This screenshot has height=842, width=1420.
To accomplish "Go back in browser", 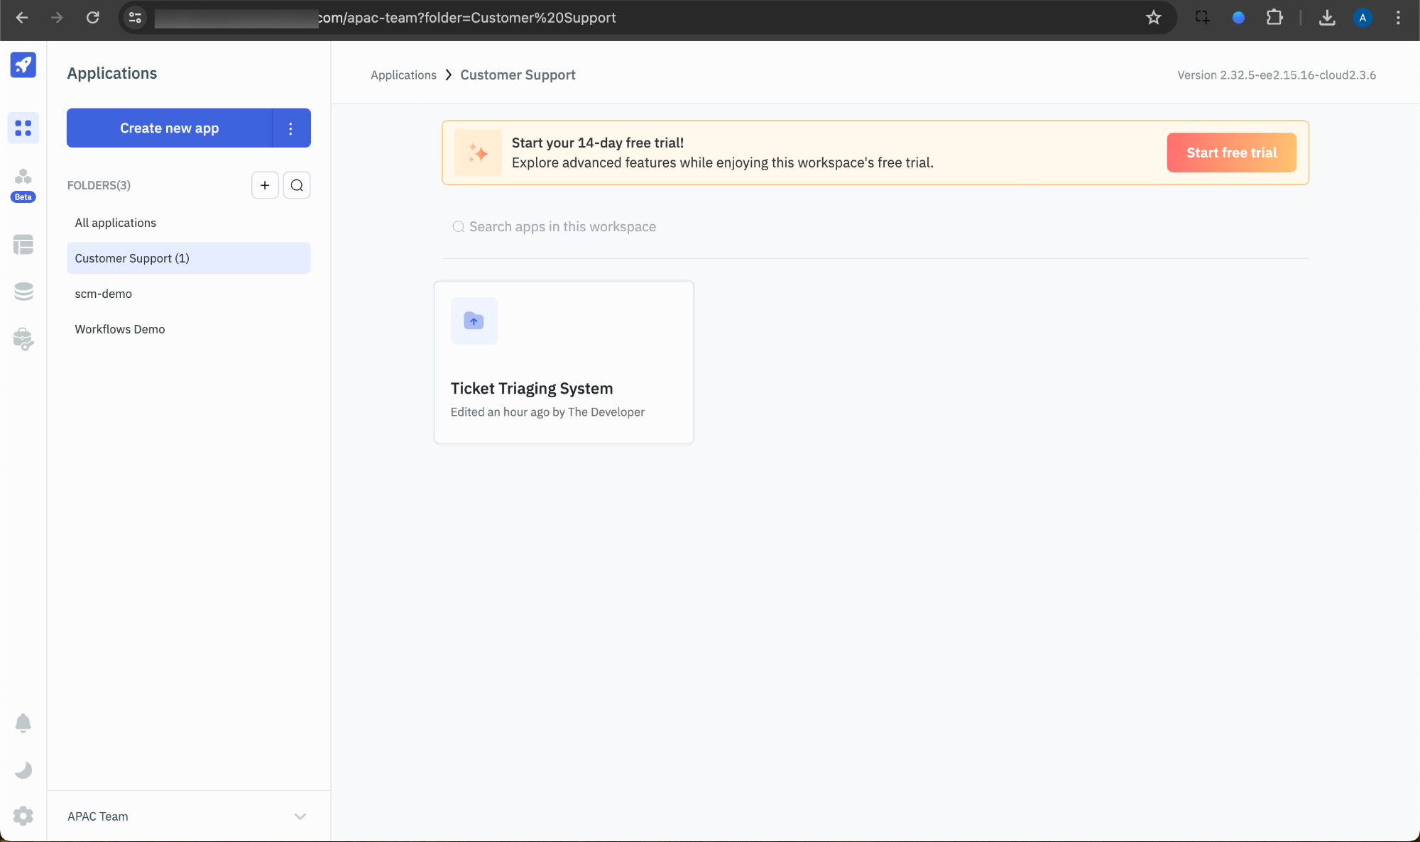I will click(x=22, y=18).
